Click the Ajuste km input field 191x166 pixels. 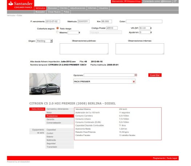click(145, 32)
